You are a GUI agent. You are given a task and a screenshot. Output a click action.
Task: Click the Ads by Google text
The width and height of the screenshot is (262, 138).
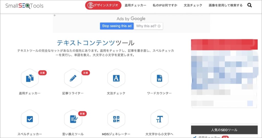pyautogui.click(x=131, y=19)
